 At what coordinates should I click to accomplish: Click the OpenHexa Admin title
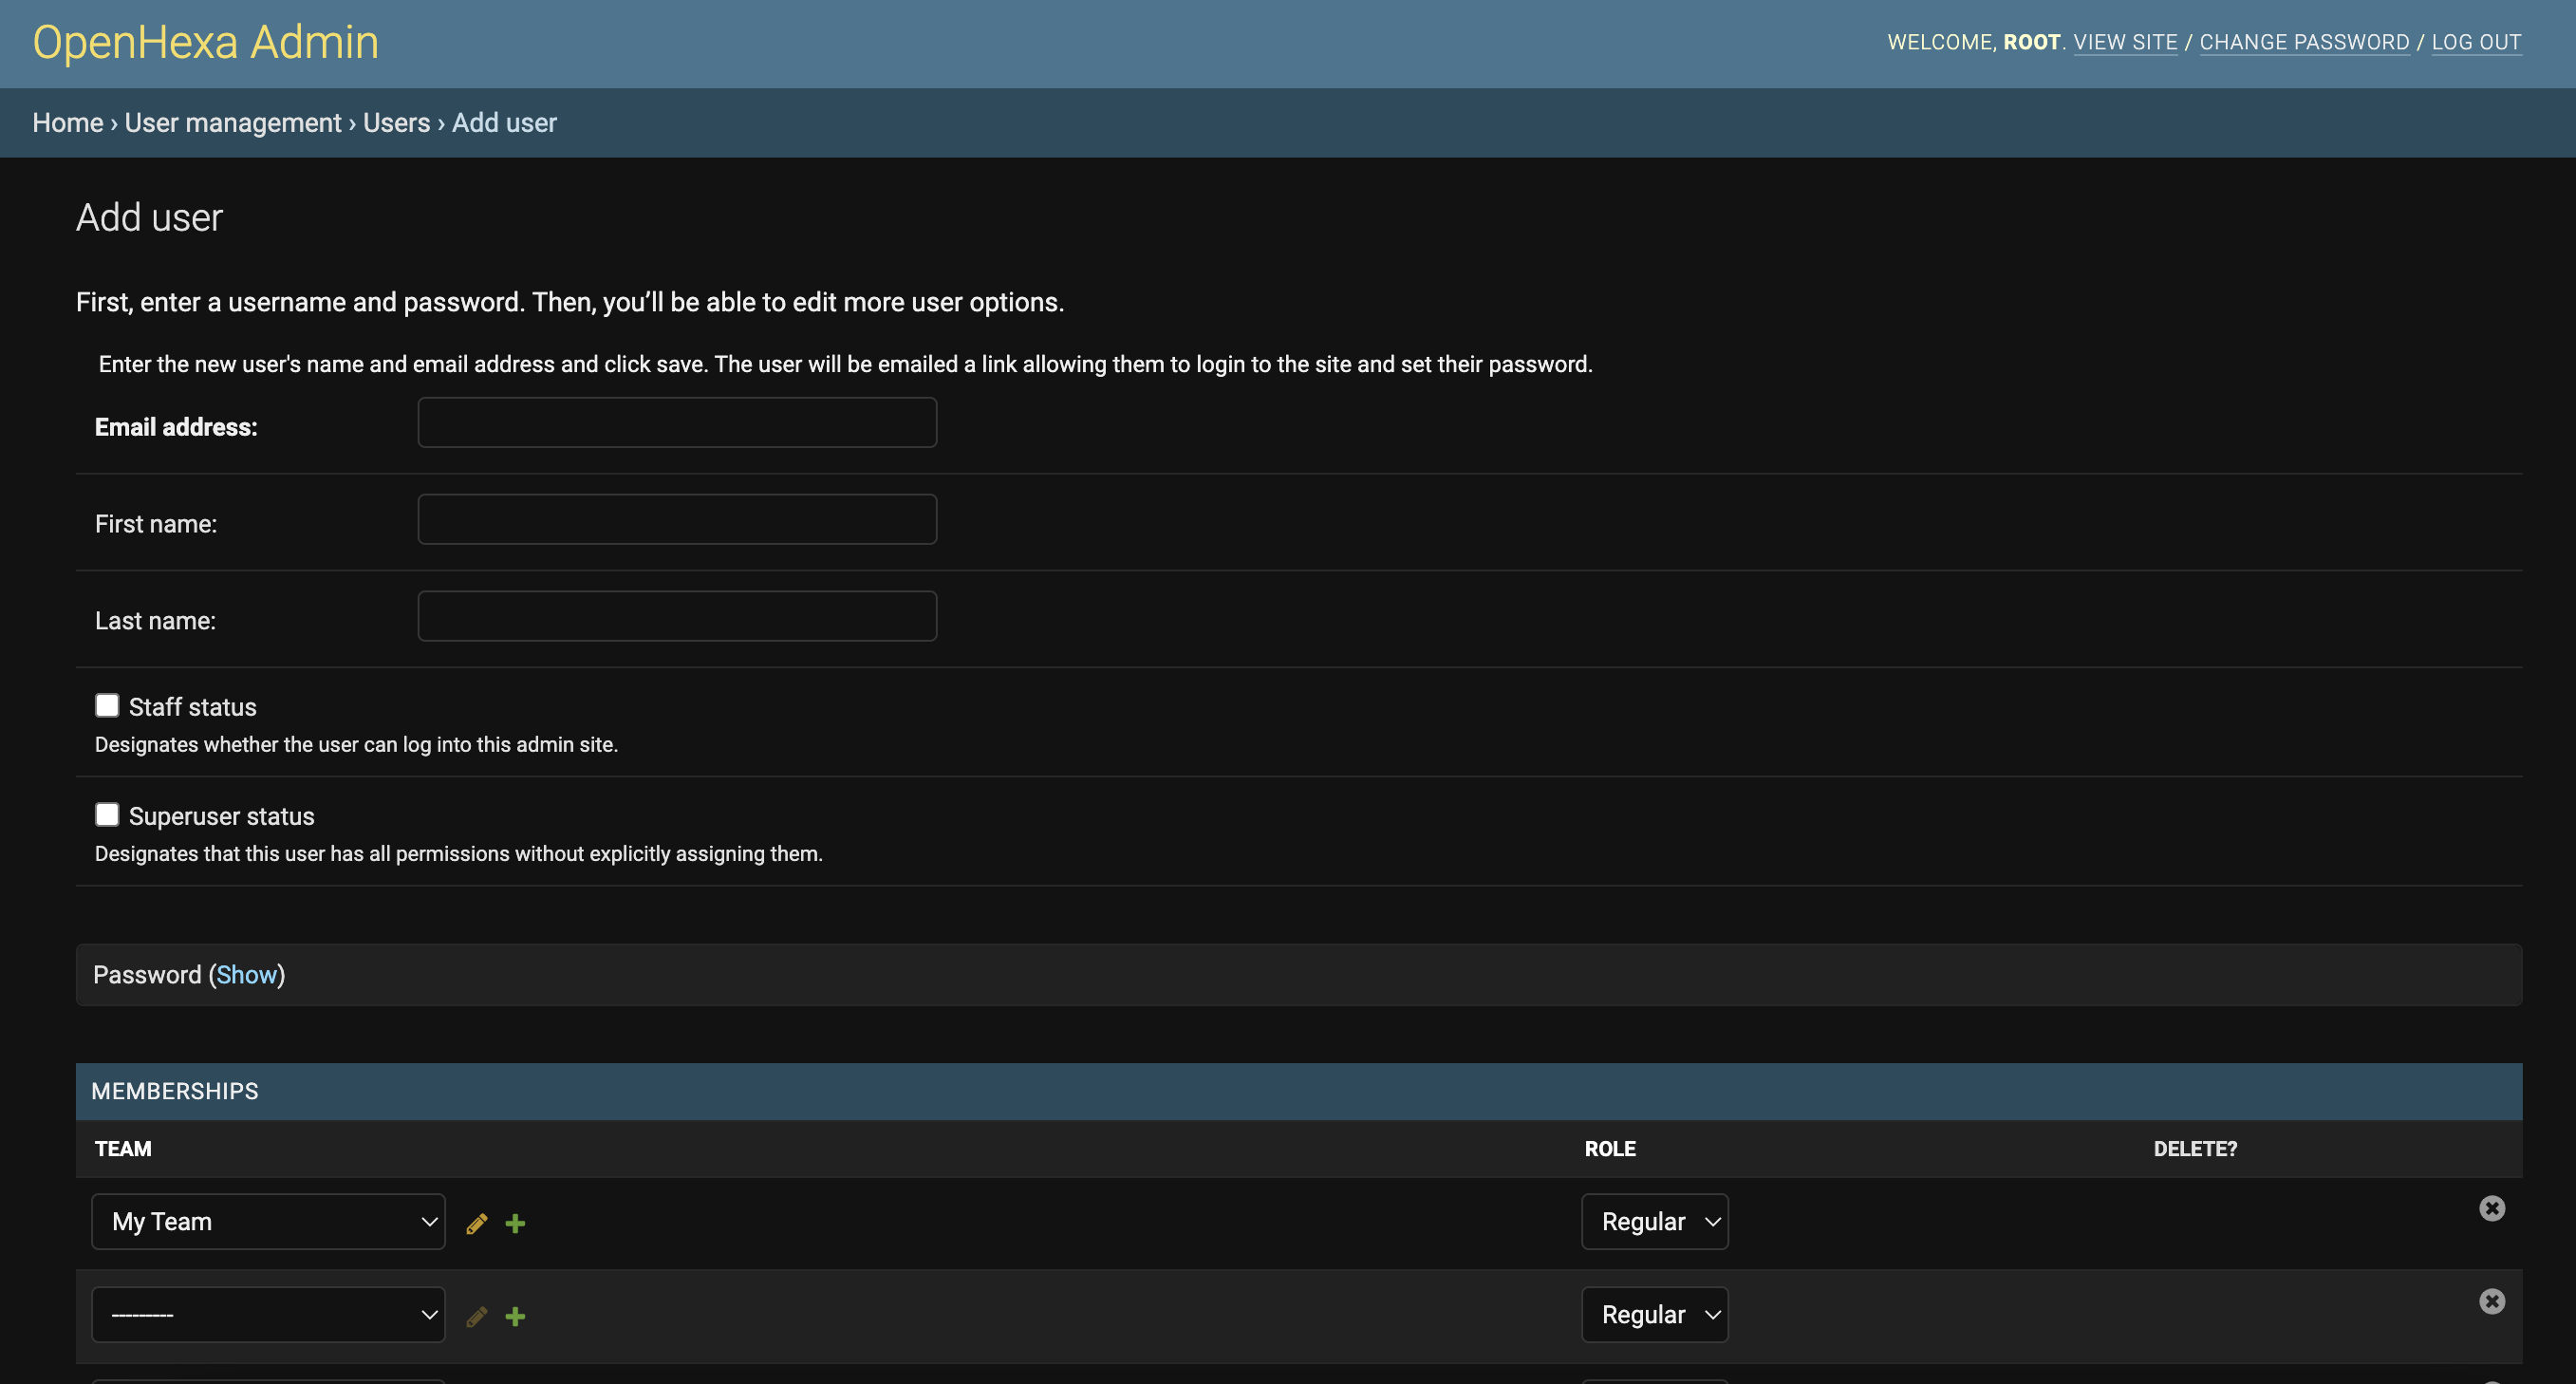pos(206,42)
